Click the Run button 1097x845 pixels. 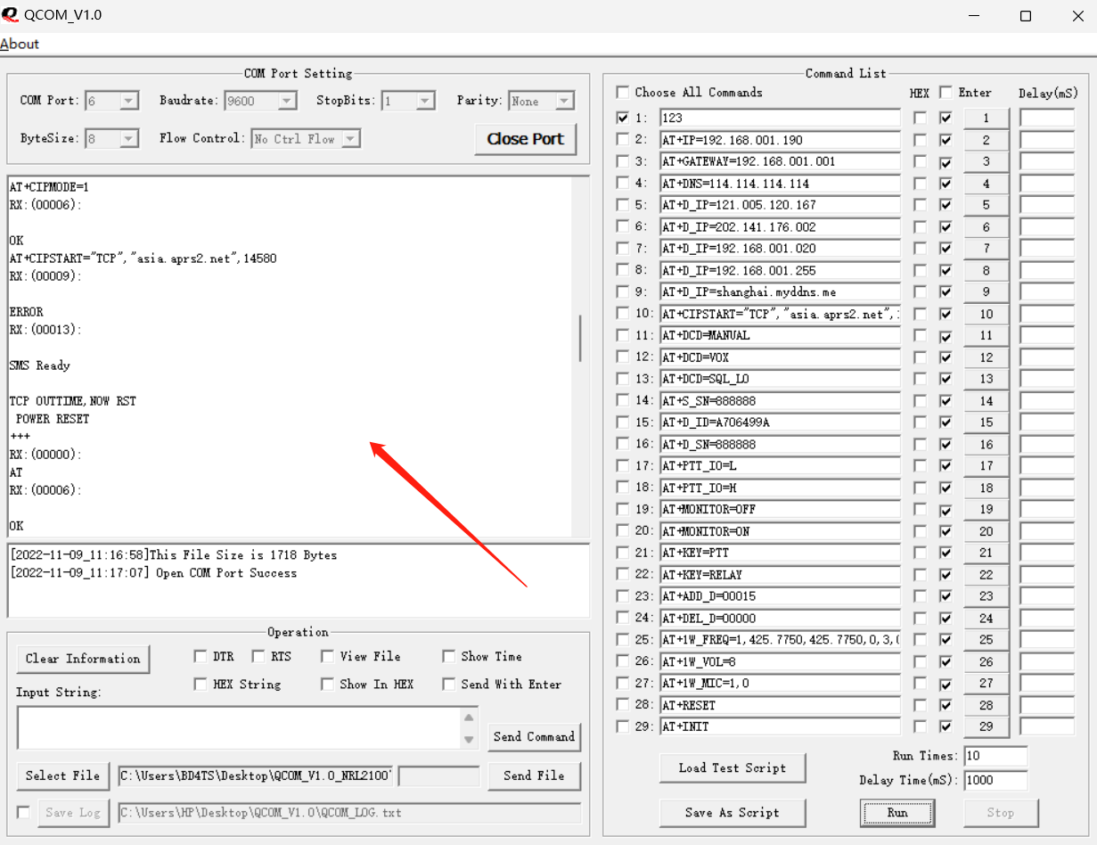[x=897, y=813]
